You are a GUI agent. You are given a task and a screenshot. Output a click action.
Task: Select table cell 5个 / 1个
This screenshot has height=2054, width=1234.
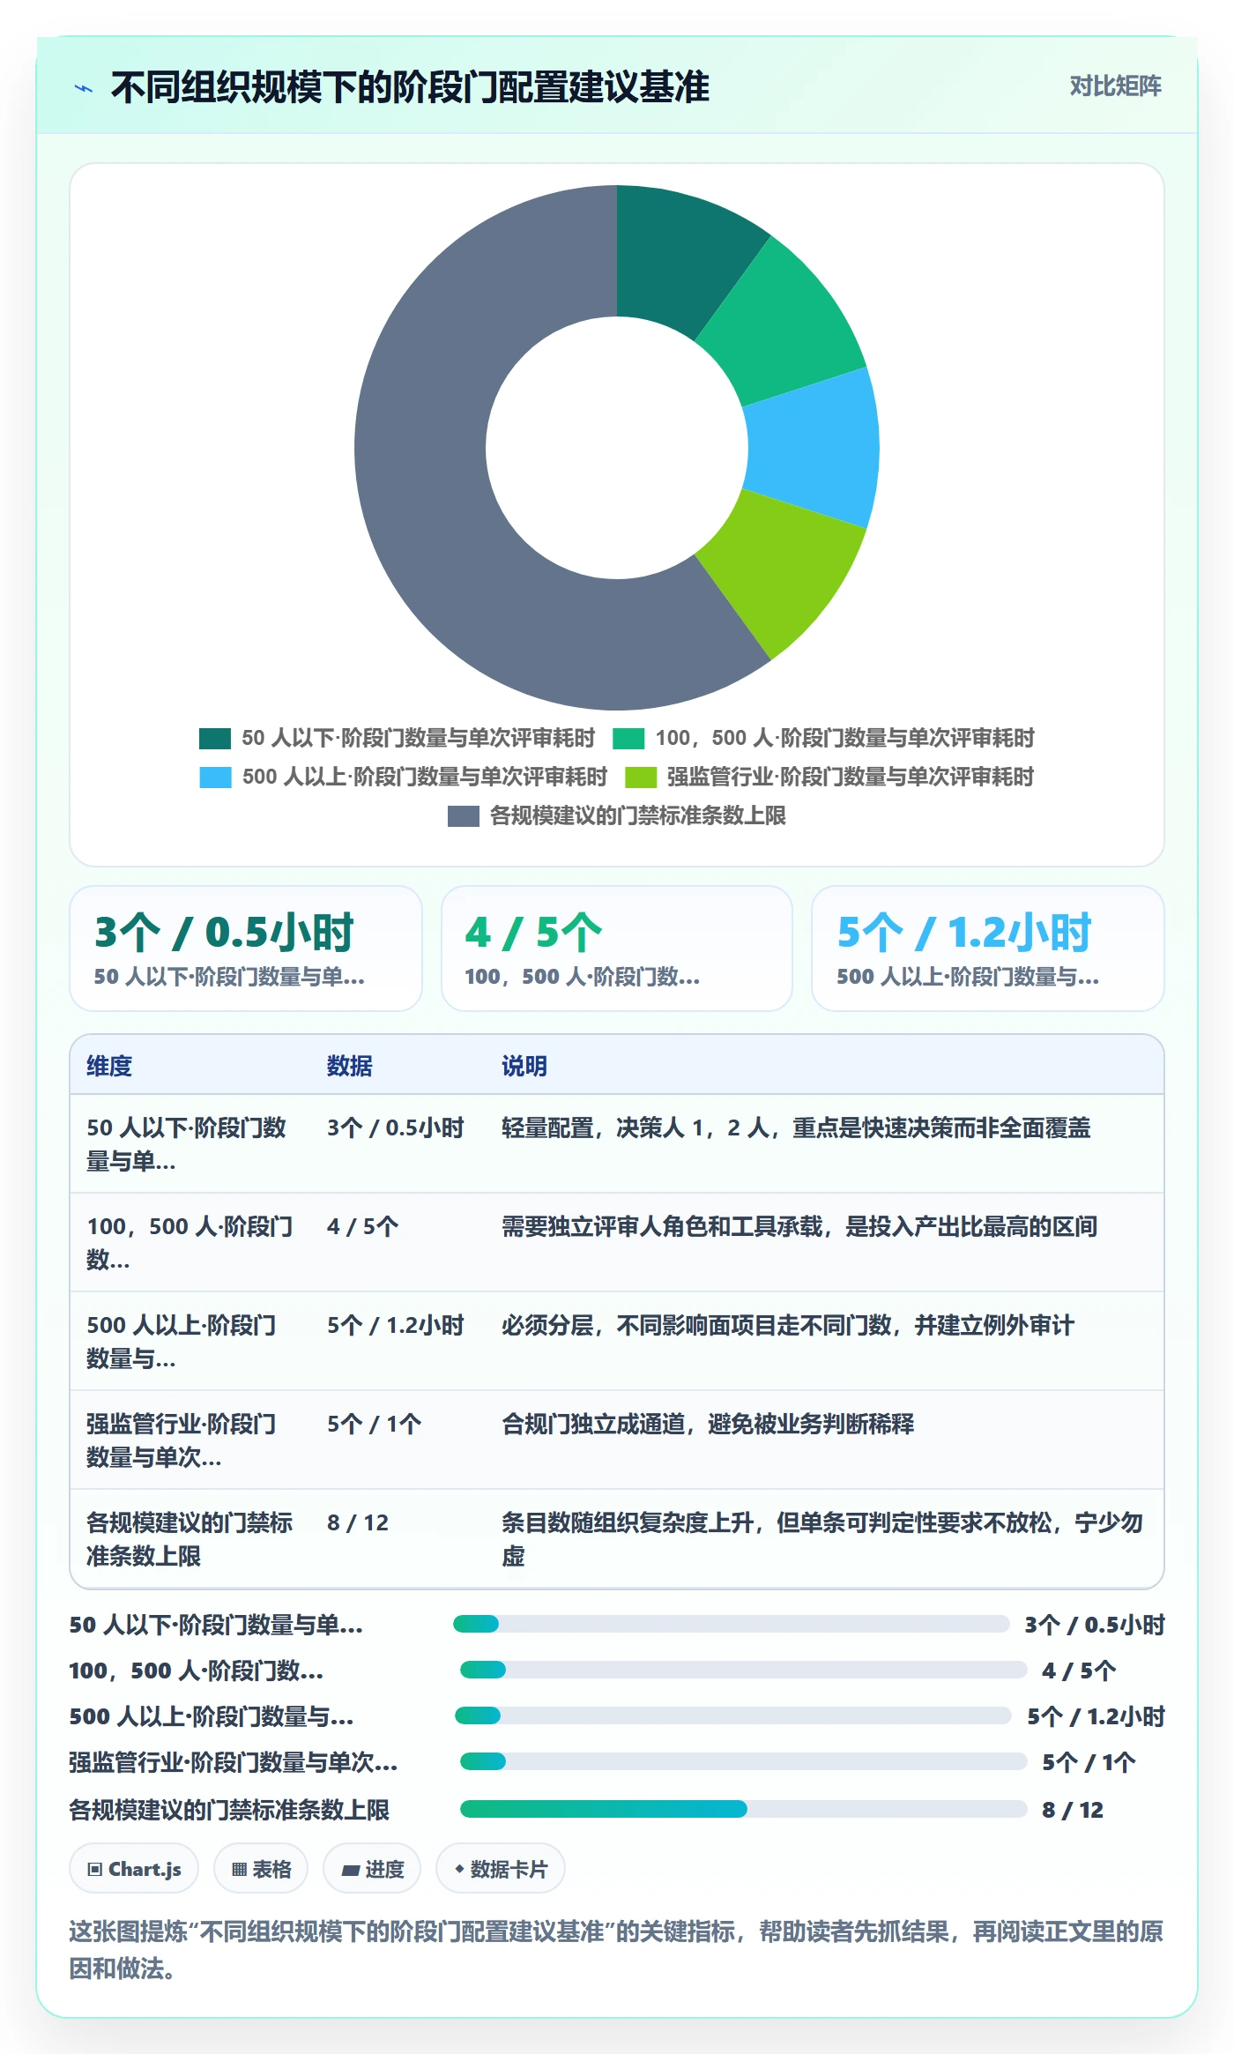tap(375, 1424)
